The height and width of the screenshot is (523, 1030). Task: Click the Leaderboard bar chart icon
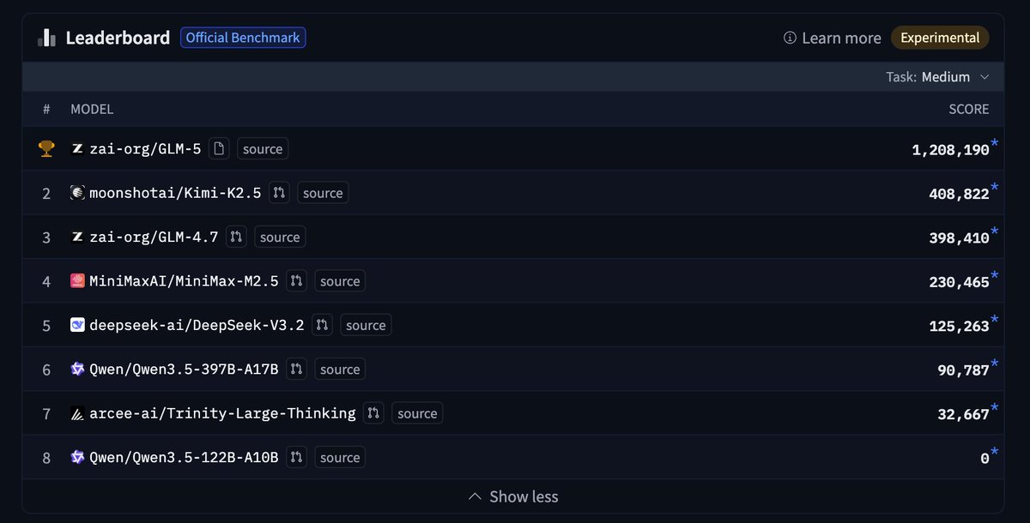click(46, 38)
